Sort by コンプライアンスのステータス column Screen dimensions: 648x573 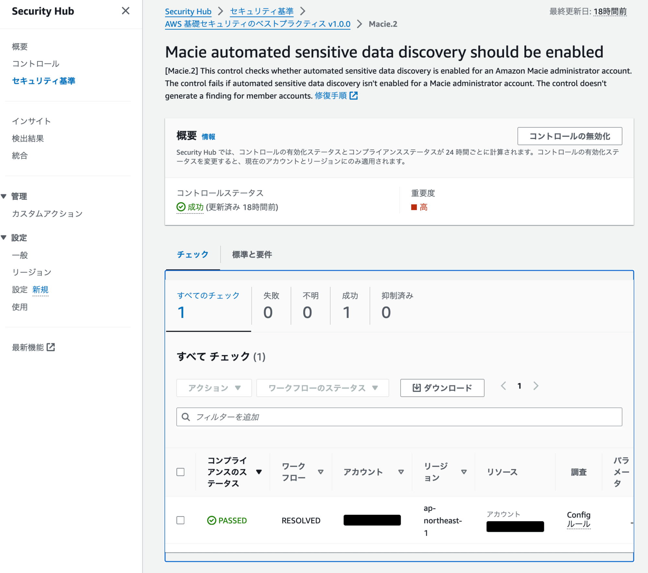259,472
